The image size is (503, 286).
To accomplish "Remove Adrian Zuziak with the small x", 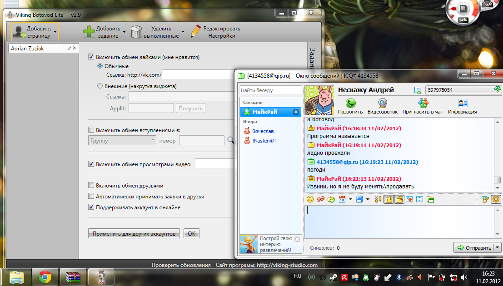I will pyautogui.click(x=75, y=48).
